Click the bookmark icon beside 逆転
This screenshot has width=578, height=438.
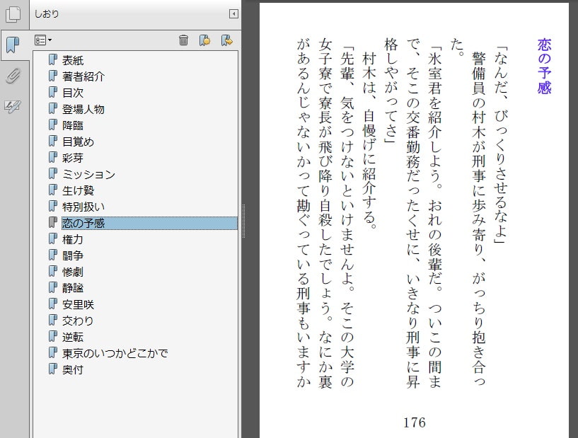point(53,336)
